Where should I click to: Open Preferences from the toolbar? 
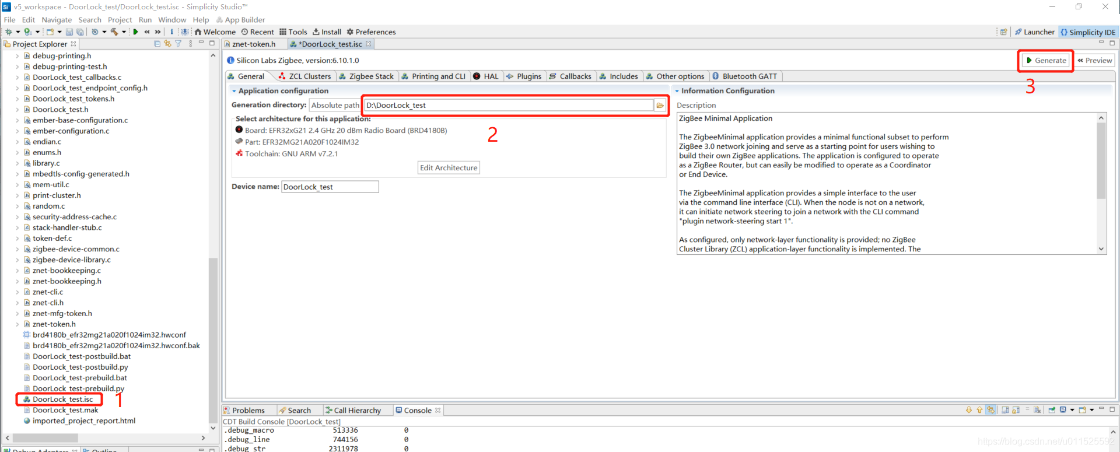[371, 32]
